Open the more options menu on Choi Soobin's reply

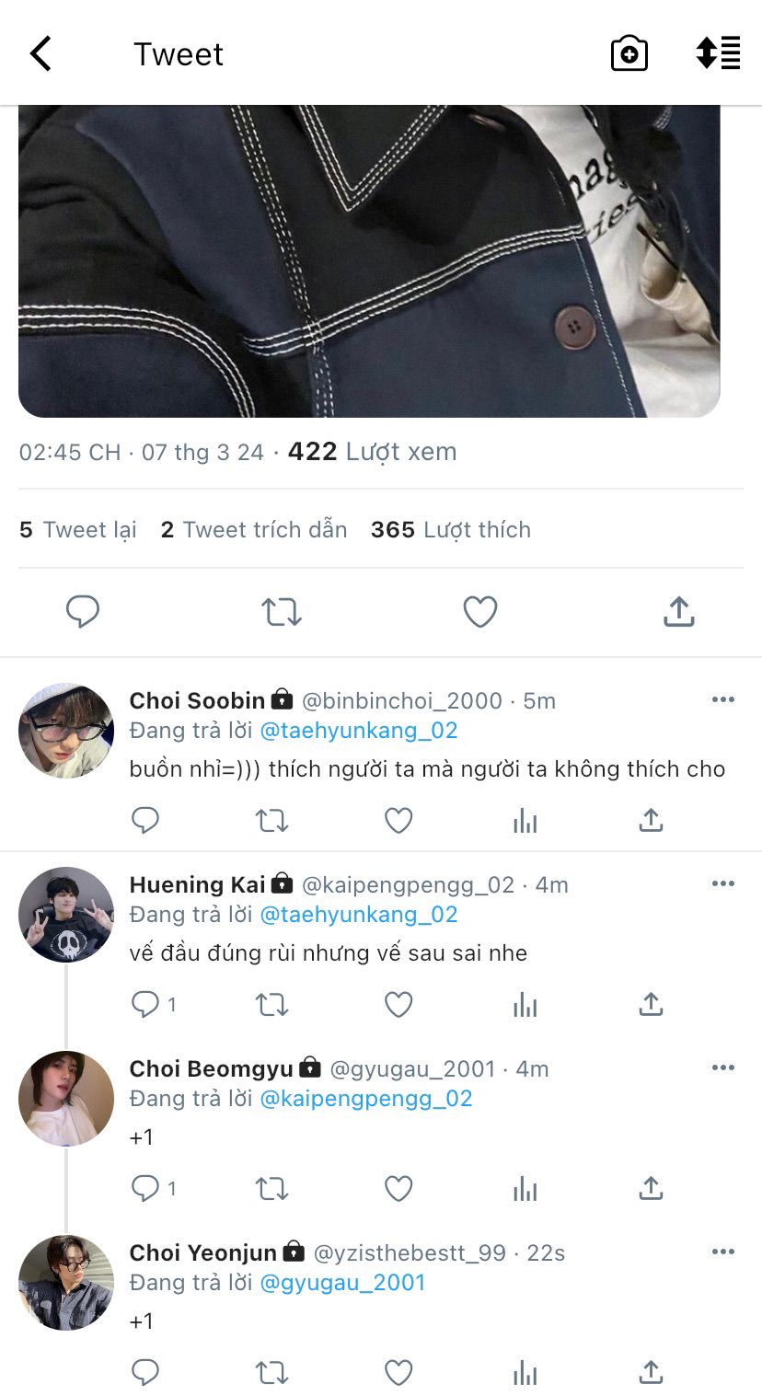click(723, 700)
